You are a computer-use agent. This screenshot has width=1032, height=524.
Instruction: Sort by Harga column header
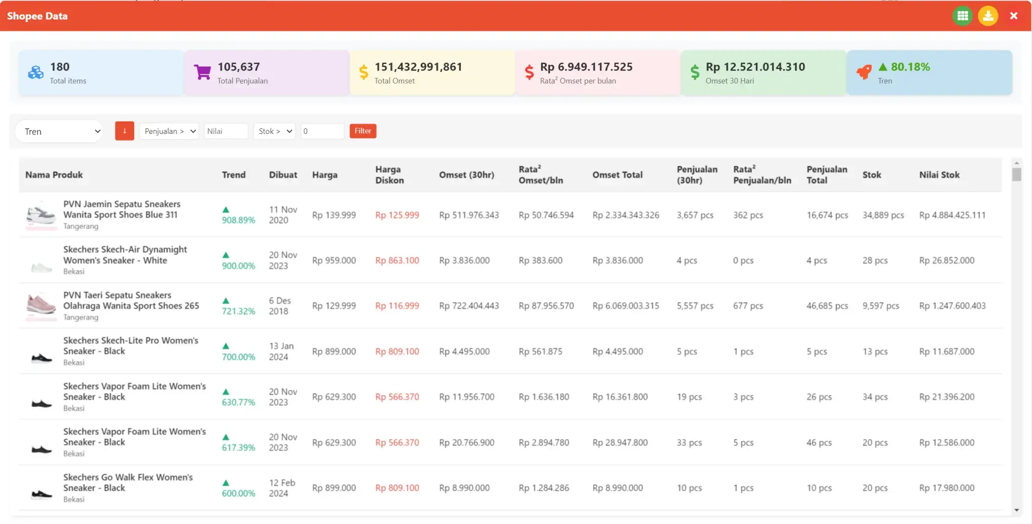click(x=325, y=175)
